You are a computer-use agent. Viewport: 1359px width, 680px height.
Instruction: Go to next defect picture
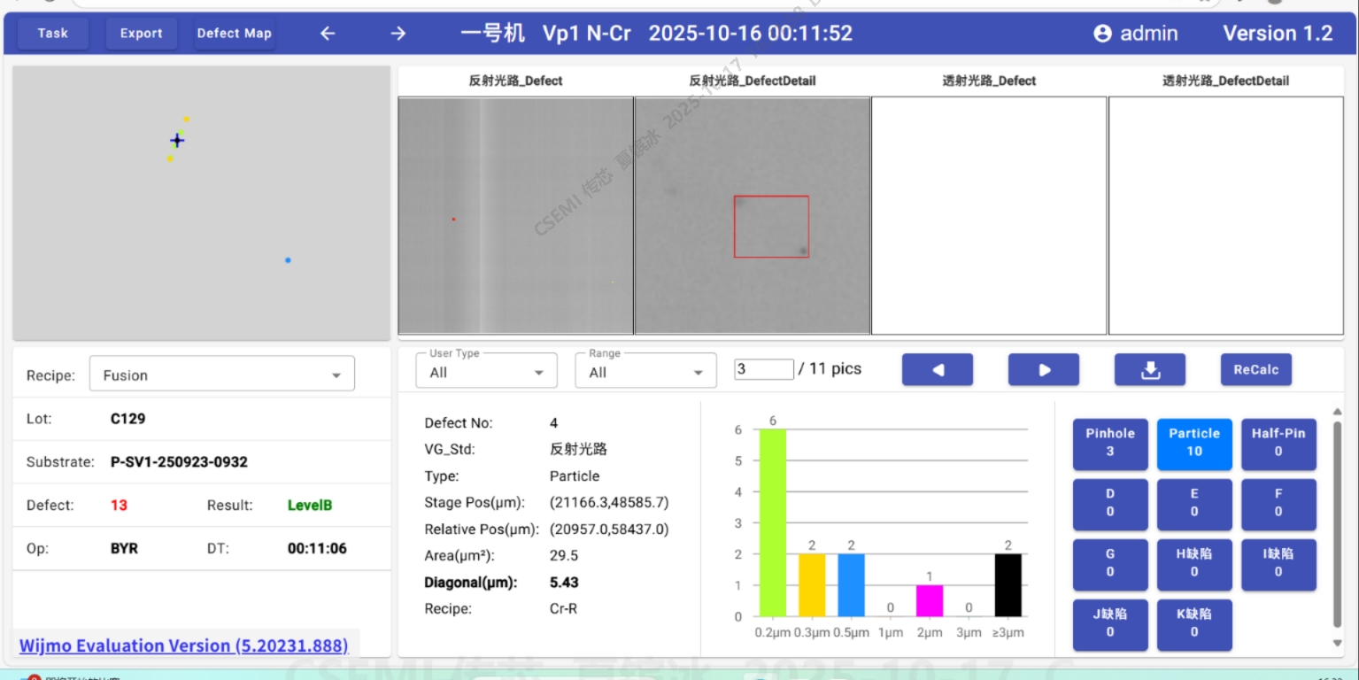point(1043,370)
